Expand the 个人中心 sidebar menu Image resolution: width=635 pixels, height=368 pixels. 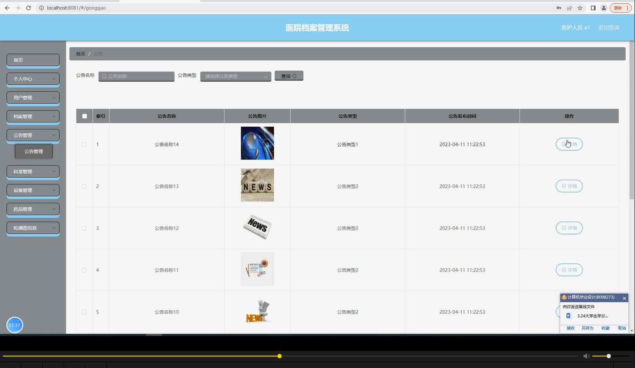pos(33,79)
